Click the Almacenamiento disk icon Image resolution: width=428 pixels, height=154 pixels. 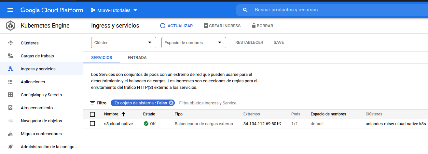[x=10, y=108]
